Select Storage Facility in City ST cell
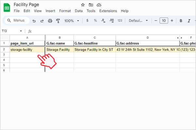This screenshot has height=130, width=196. pyautogui.click(x=95, y=49)
